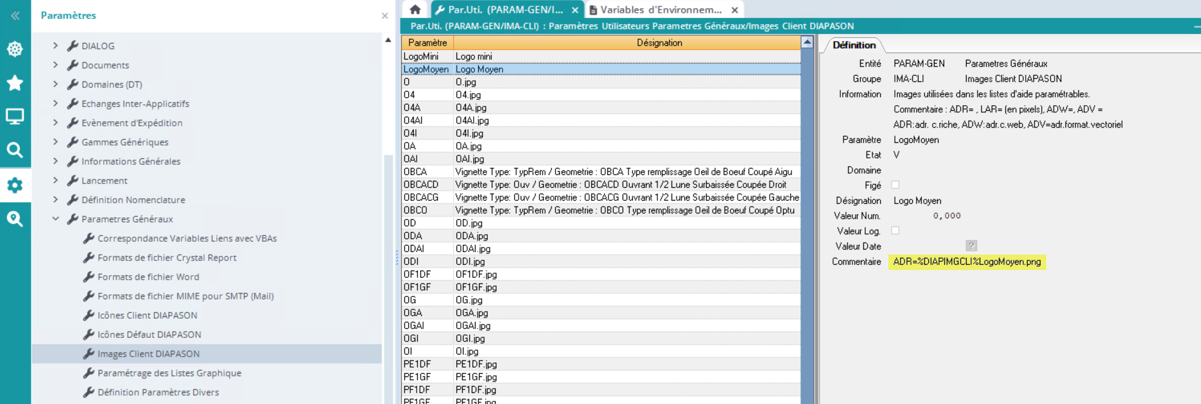Close the Paramètres panel

pos(384,15)
